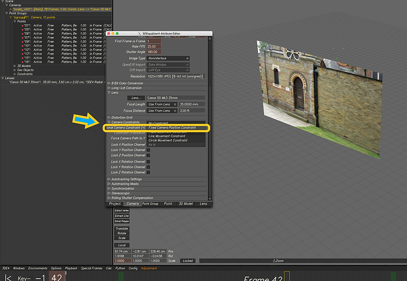Screen dimensions: 407x281
Task: Expand the Autotracking Settings section
Action: click(109, 179)
